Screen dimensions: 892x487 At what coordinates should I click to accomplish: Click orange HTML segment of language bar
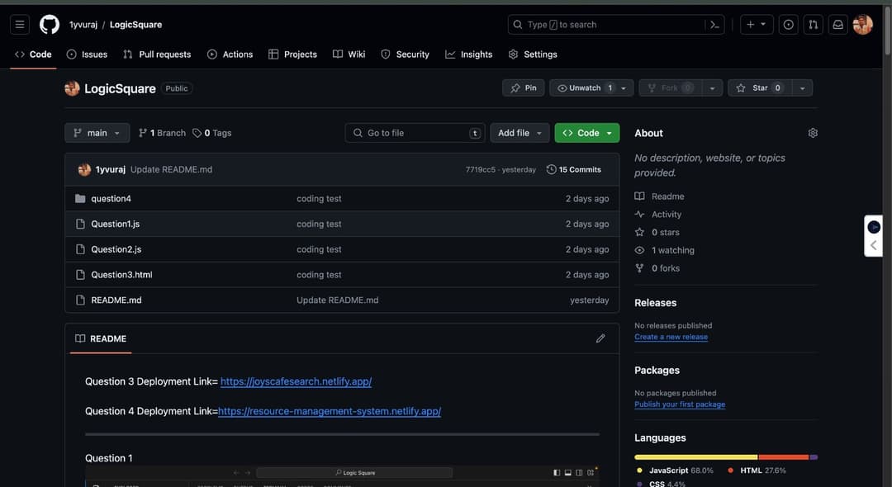pos(783,457)
